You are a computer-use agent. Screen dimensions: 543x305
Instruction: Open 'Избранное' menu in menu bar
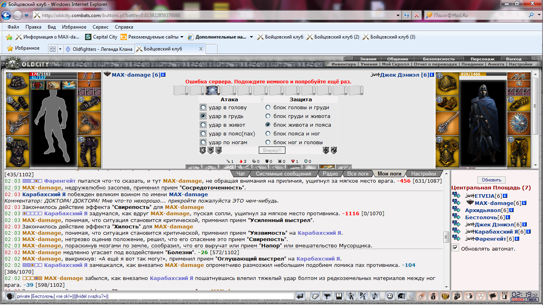(x=74, y=27)
